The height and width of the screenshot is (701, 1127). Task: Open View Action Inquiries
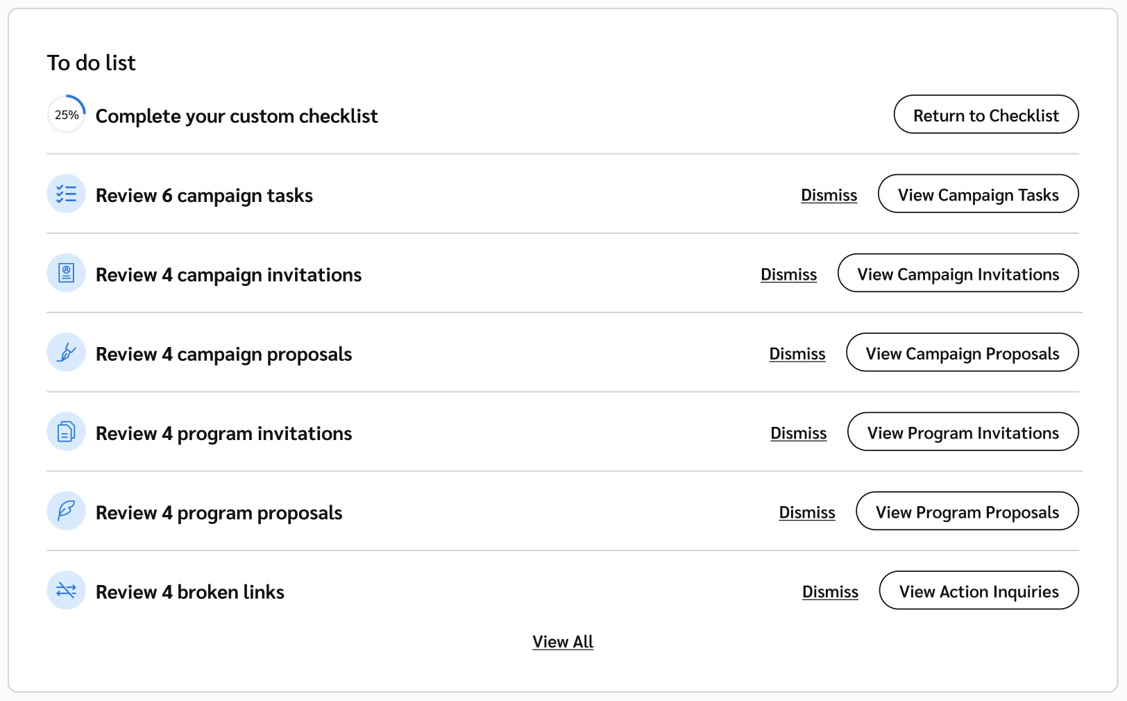(x=979, y=591)
